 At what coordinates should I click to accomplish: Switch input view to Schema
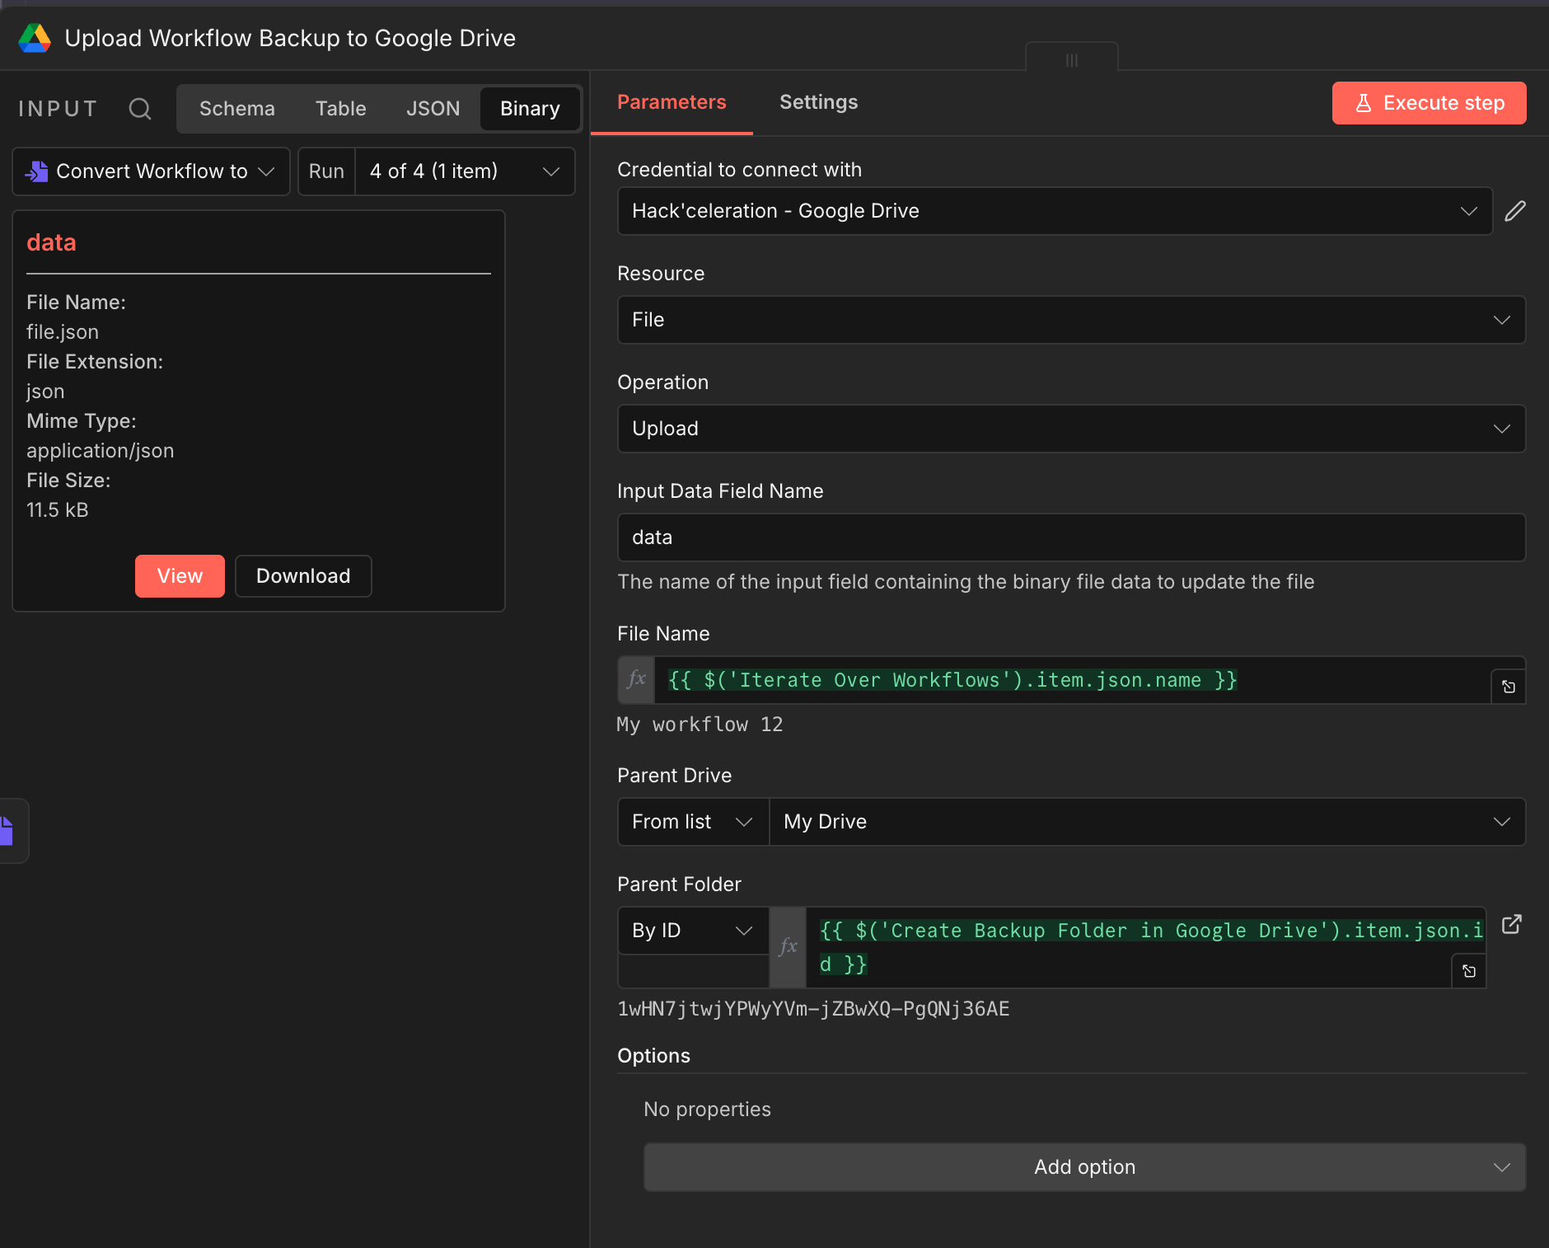coord(237,109)
